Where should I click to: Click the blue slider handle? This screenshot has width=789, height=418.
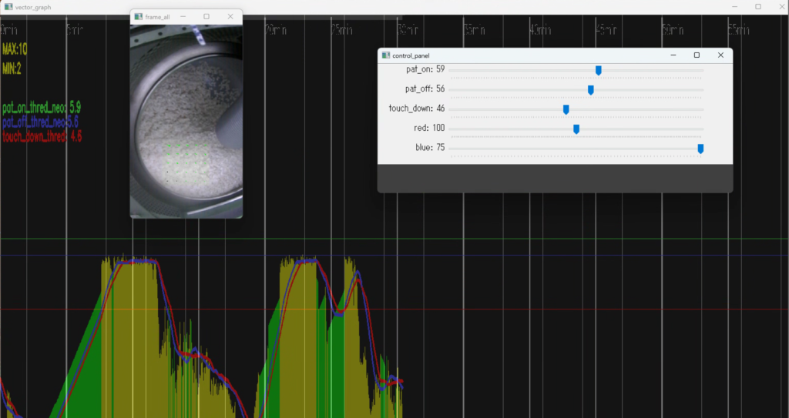pos(700,148)
